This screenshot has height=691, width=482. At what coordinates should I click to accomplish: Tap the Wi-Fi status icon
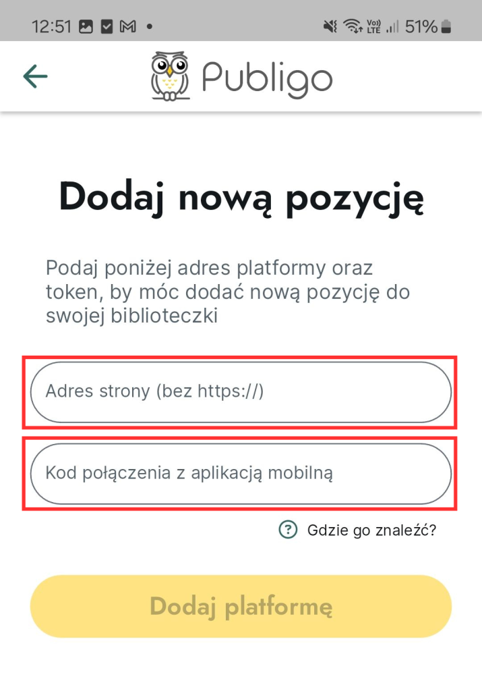[352, 27]
